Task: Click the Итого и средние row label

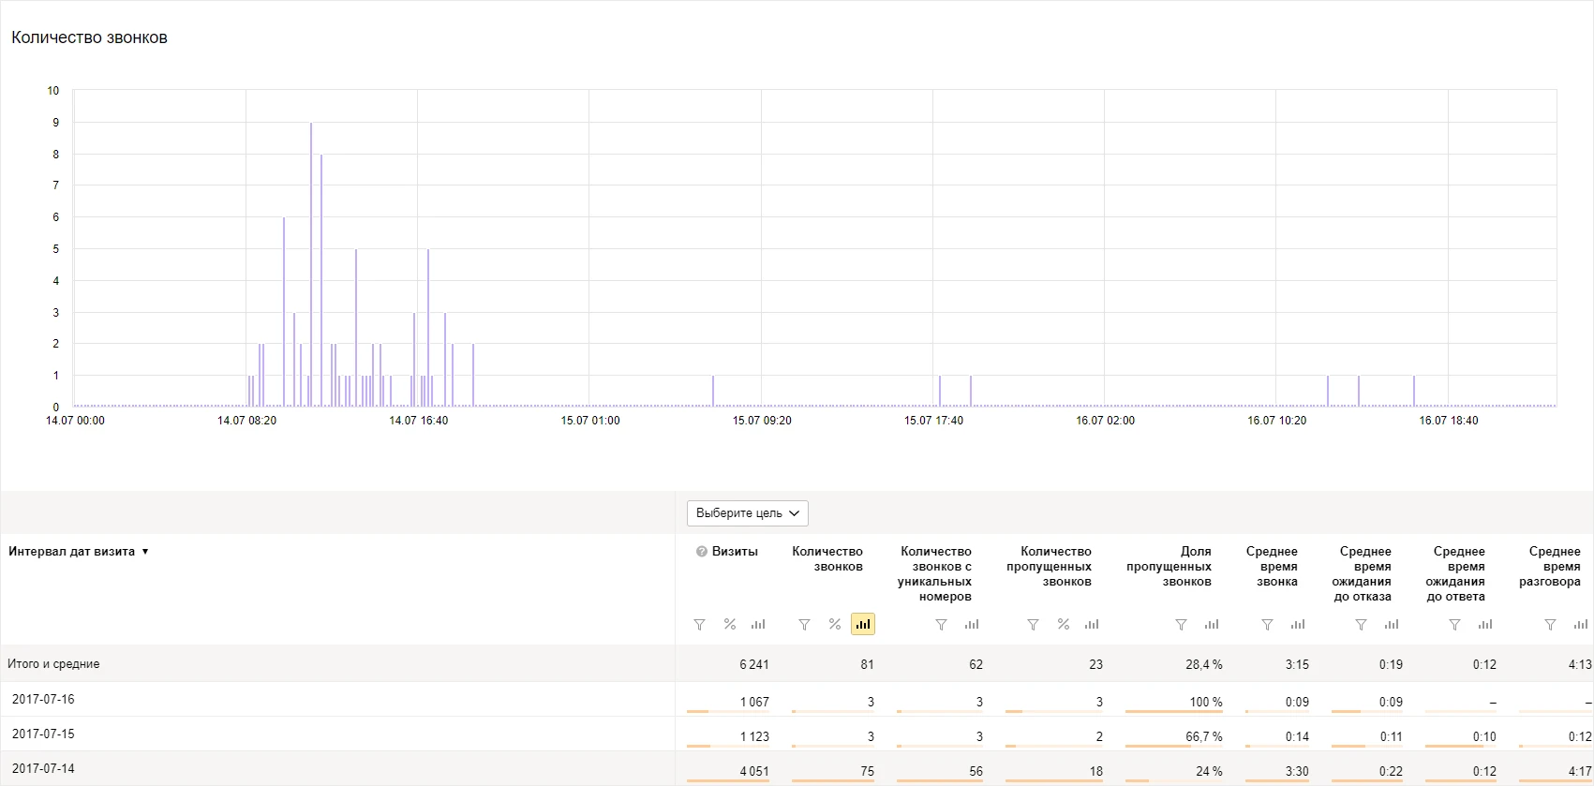Action: [53, 664]
